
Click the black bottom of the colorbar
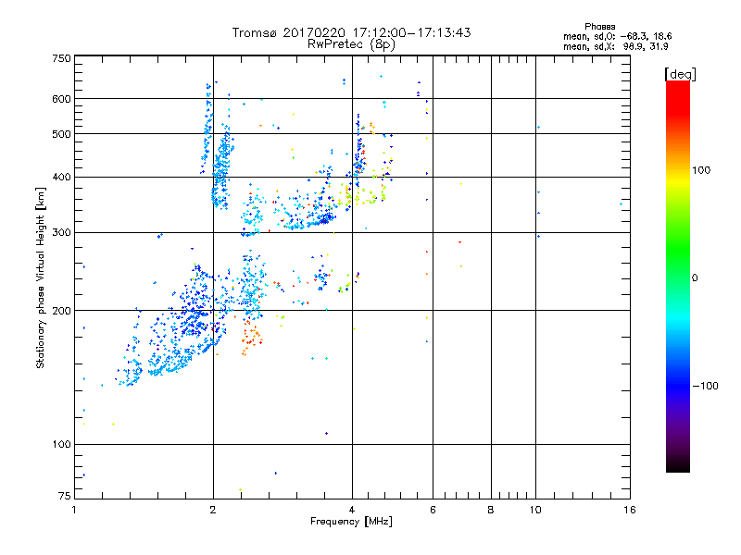click(677, 467)
